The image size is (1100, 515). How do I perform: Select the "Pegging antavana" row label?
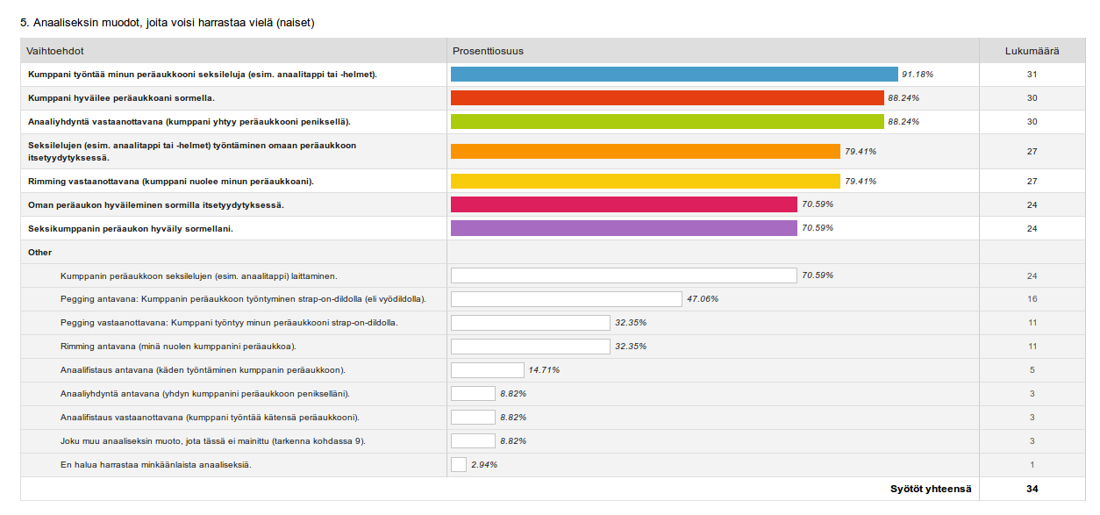(243, 299)
